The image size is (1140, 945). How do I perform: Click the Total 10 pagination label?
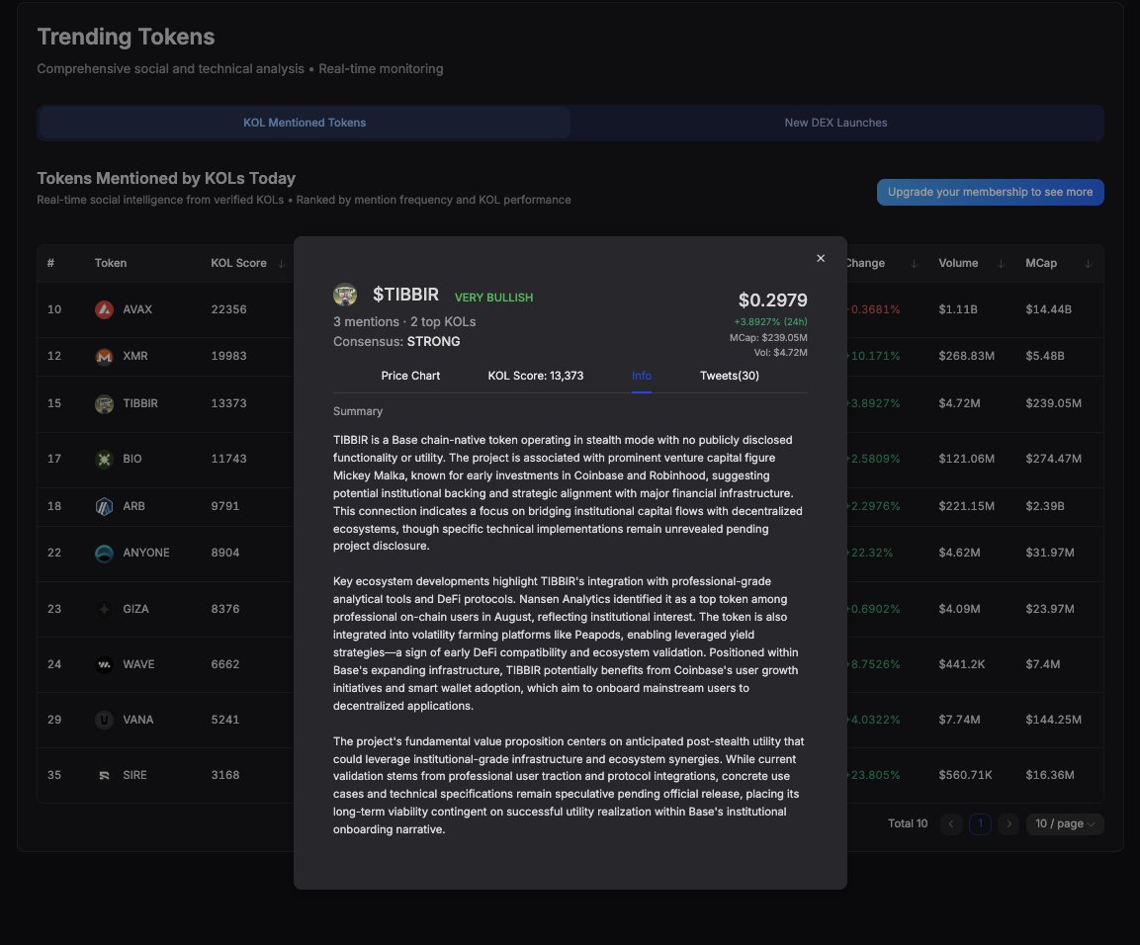[908, 823]
